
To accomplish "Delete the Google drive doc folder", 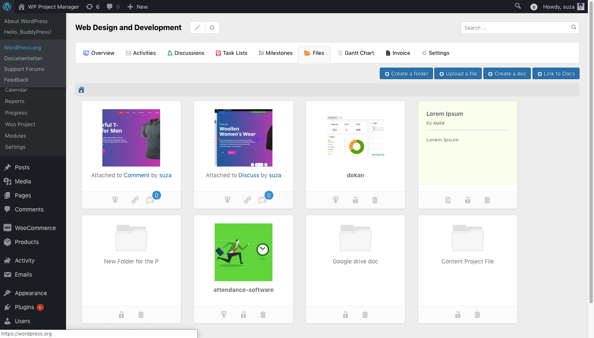I will [365, 315].
